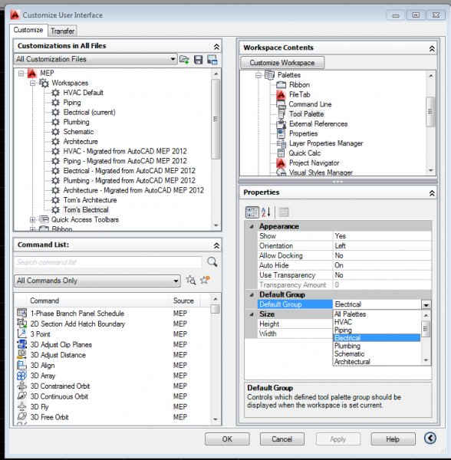Click the workspace tree scrollbar thumb
This screenshot has width=451, height=460.
tap(216, 119)
